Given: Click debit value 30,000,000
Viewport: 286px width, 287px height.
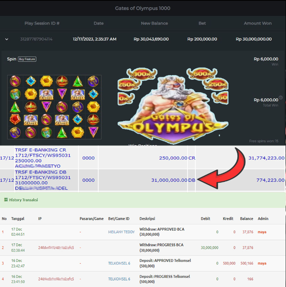Looking at the screenshot, I should [210, 248].
